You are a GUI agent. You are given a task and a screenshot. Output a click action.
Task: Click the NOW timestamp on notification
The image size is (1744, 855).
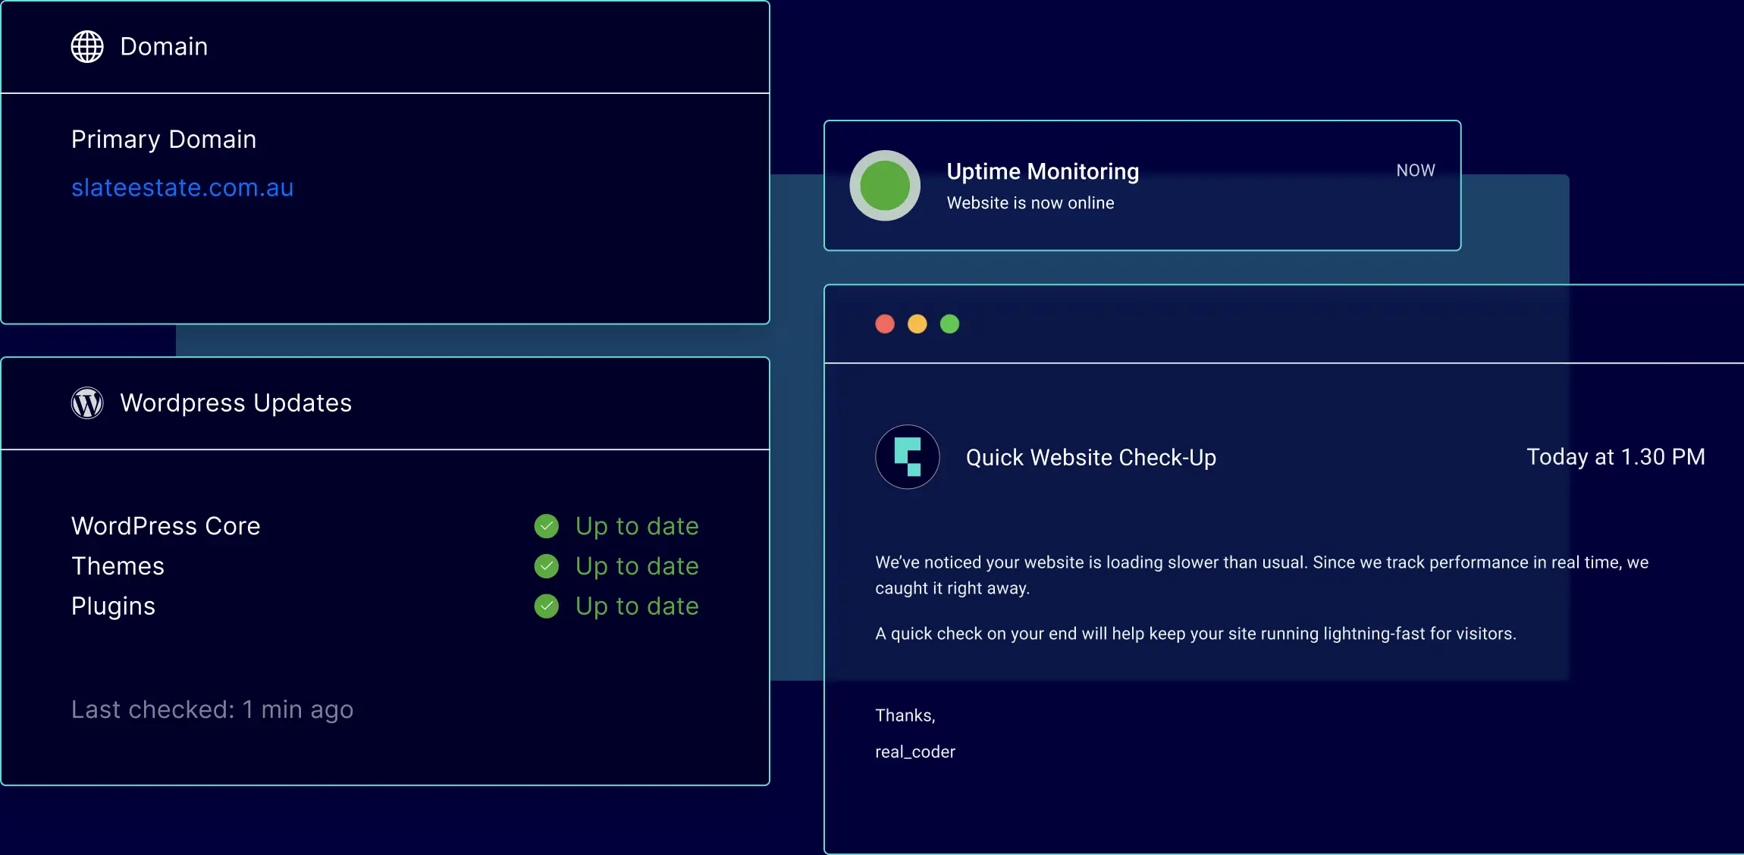coord(1416,171)
